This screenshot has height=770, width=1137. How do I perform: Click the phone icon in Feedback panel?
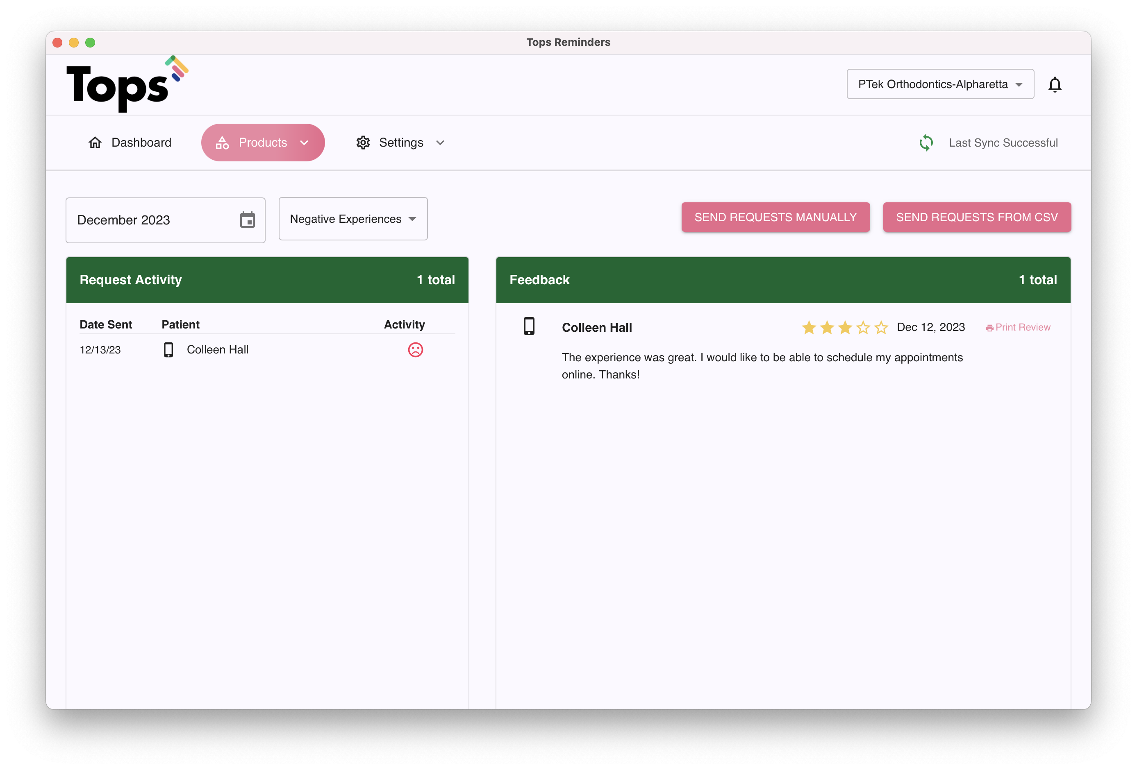point(529,326)
